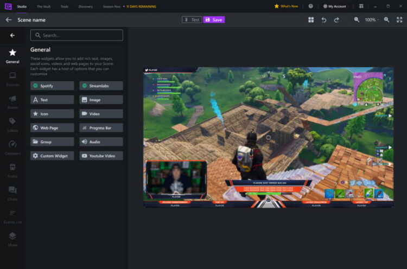The width and height of the screenshot is (407, 269).
Task: Open My Account
Action: coord(334,6)
